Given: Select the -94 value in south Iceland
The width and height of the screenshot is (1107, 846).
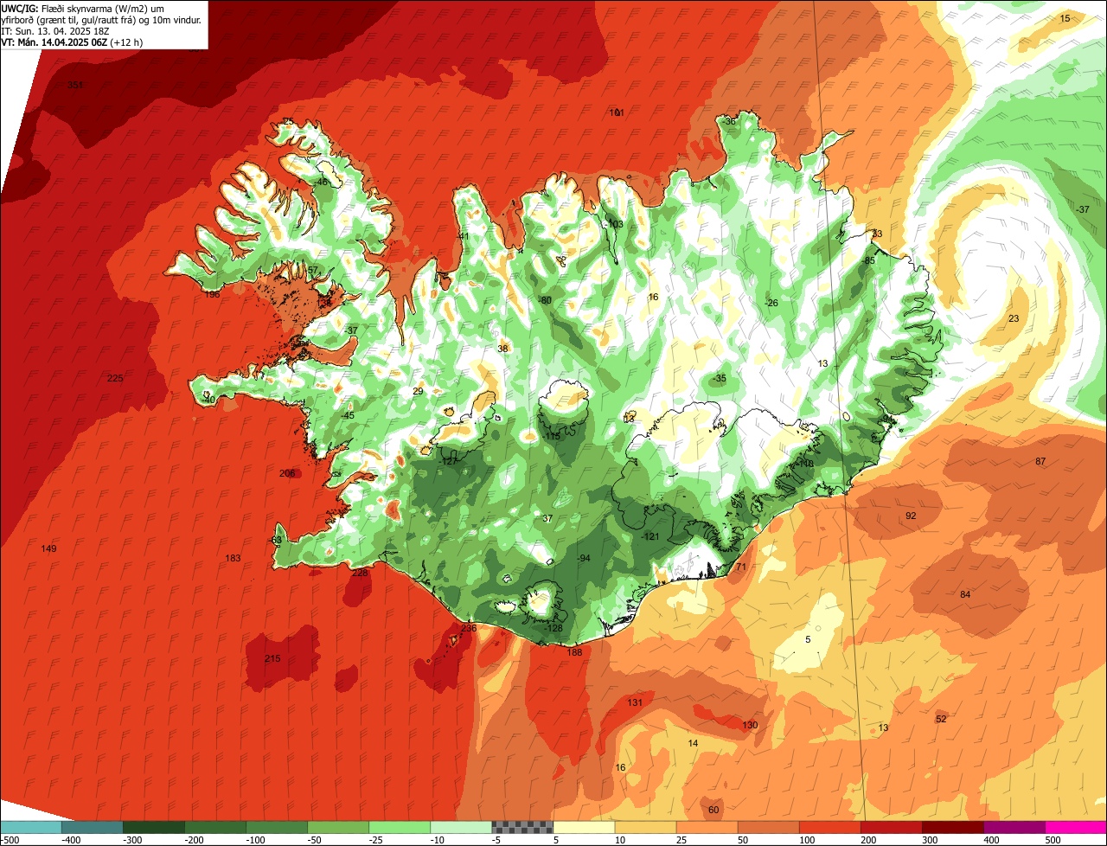Looking at the screenshot, I should point(584,558).
